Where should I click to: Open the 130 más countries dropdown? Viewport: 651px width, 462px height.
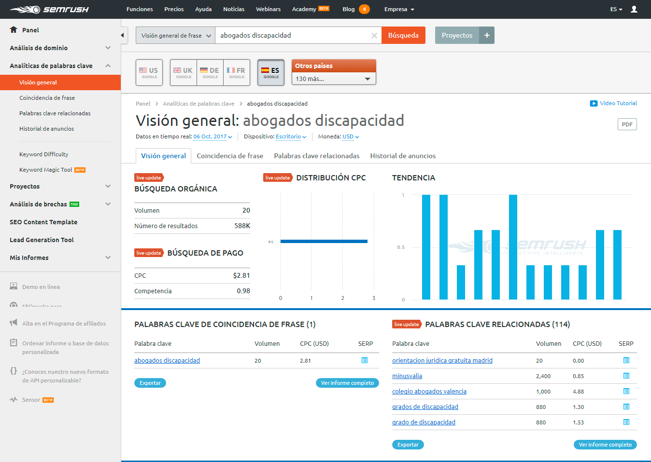(333, 78)
